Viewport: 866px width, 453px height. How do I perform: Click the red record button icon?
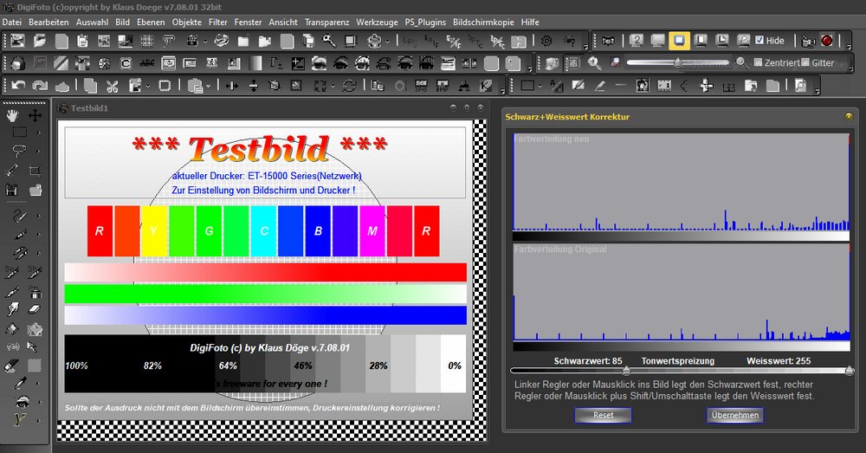pos(826,41)
